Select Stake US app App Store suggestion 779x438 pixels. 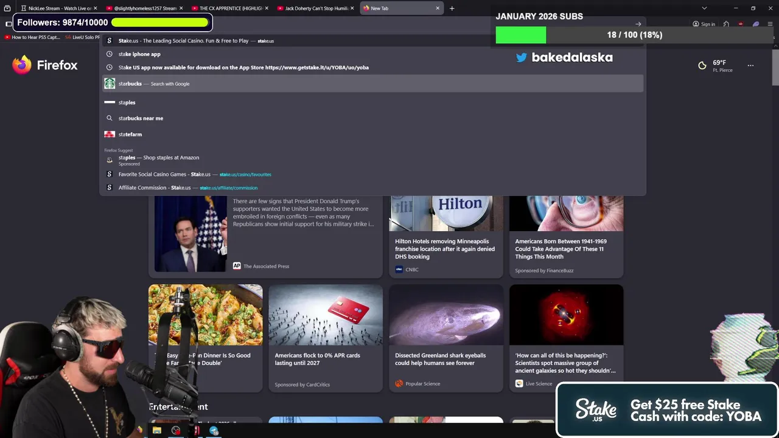(x=372, y=68)
